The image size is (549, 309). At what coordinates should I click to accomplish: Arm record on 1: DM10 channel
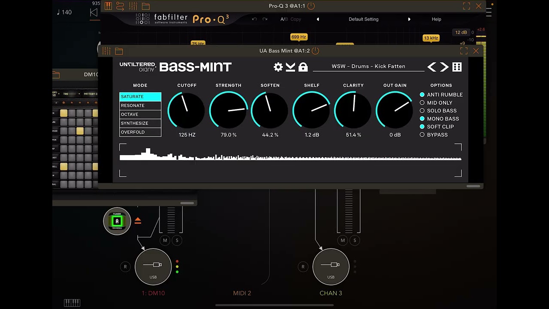[125, 267]
